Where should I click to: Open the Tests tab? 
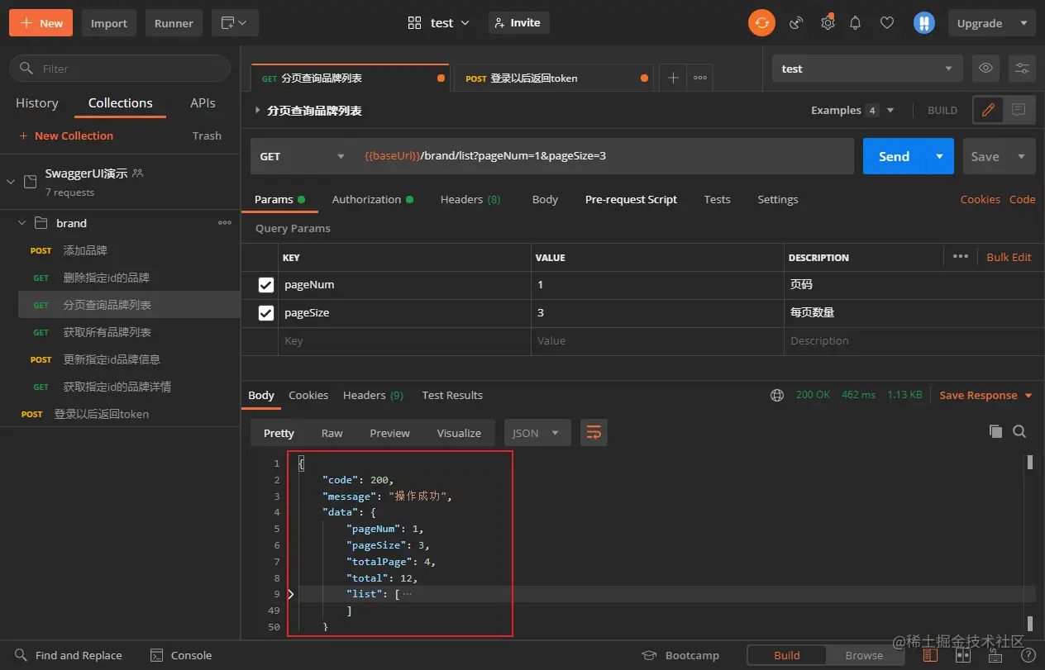(x=717, y=199)
